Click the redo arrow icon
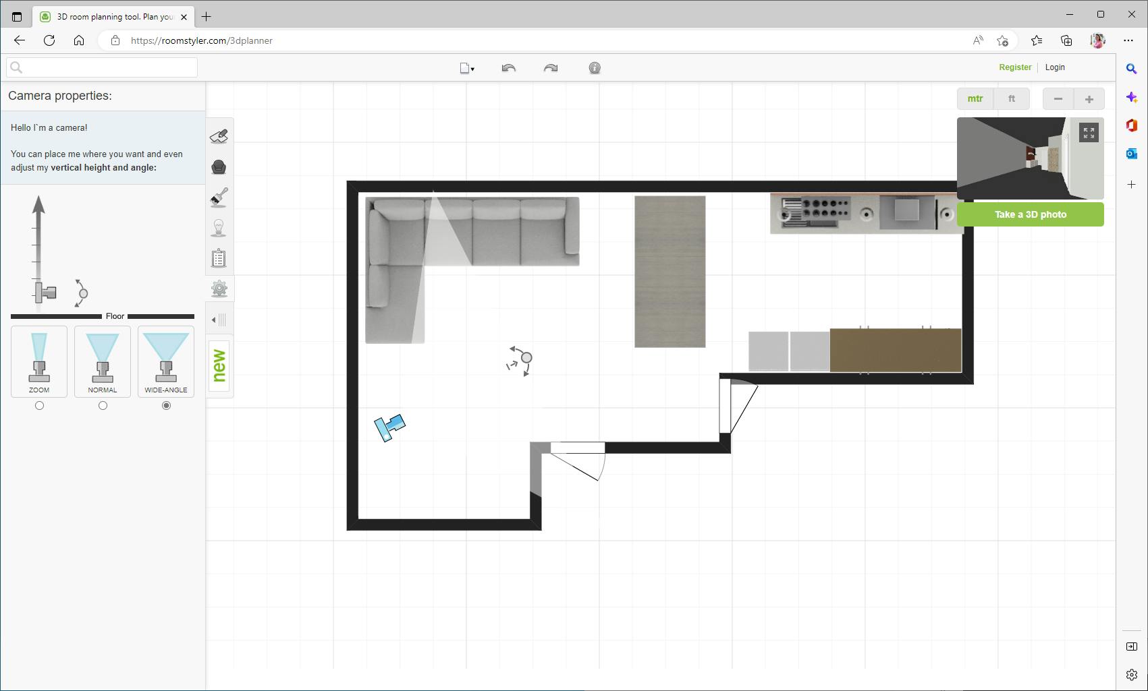 click(x=551, y=67)
